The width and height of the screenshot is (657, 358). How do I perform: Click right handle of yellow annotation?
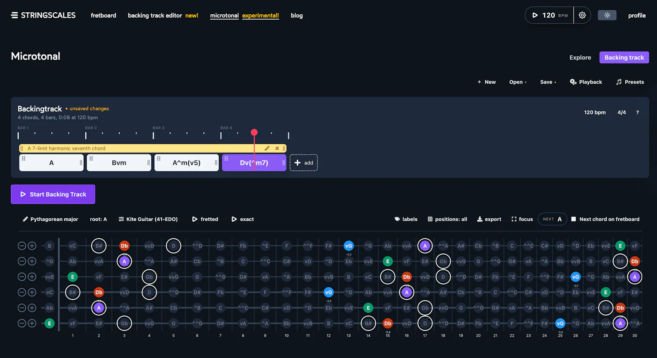(x=284, y=148)
